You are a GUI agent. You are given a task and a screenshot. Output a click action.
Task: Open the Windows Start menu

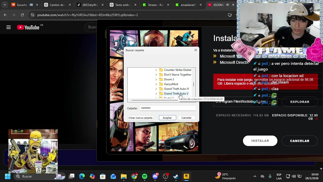pyautogui.click(x=8, y=176)
